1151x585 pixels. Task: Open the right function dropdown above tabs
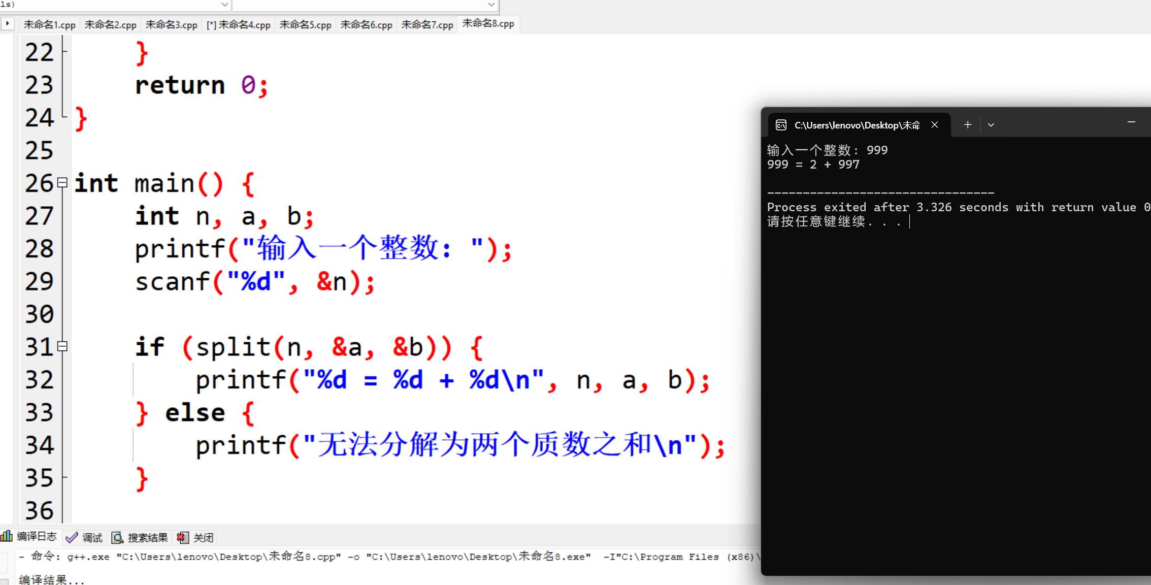tap(491, 5)
